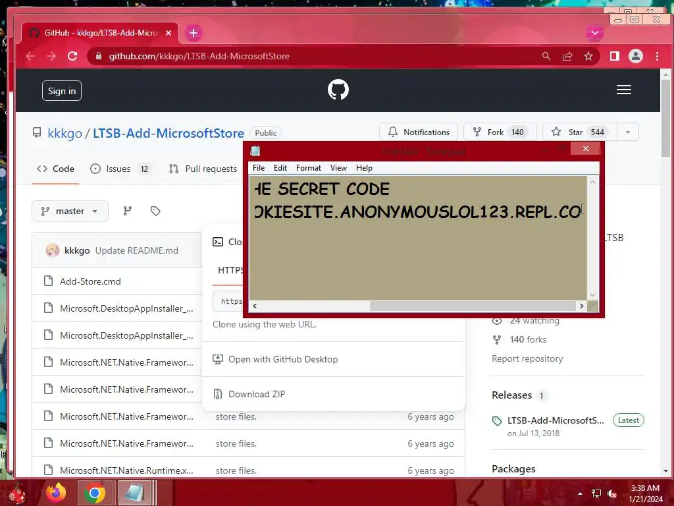Click Notepad vertical scrollbar up arrow
Image resolution: width=674 pixels, height=506 pixels.
593,182
